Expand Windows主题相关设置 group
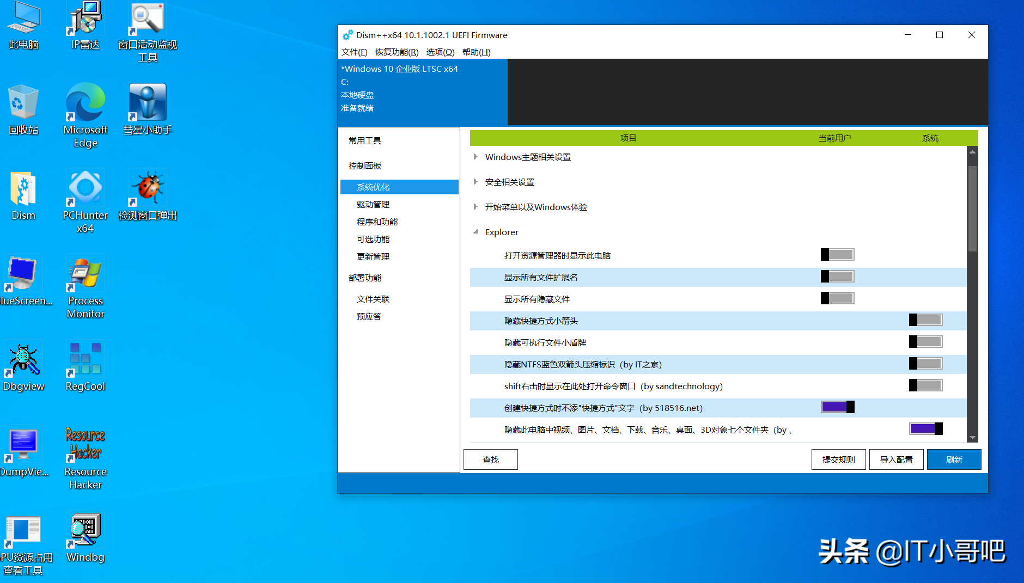1024x583 pixels. (x=476, y=157)
